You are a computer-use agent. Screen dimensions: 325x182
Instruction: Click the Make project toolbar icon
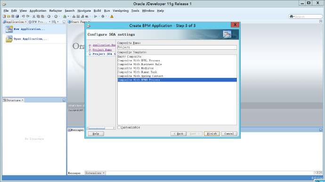pyautogui.click(x=73, y=16)
